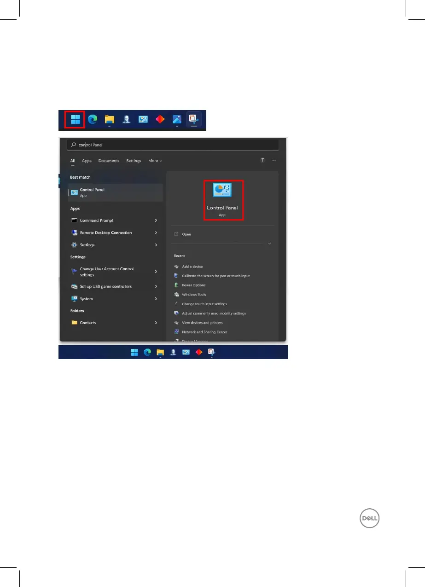425x587 pixels.
Task: Open Microsoft Edge from the standalone taskbar strip
Action: click(93, 120)
